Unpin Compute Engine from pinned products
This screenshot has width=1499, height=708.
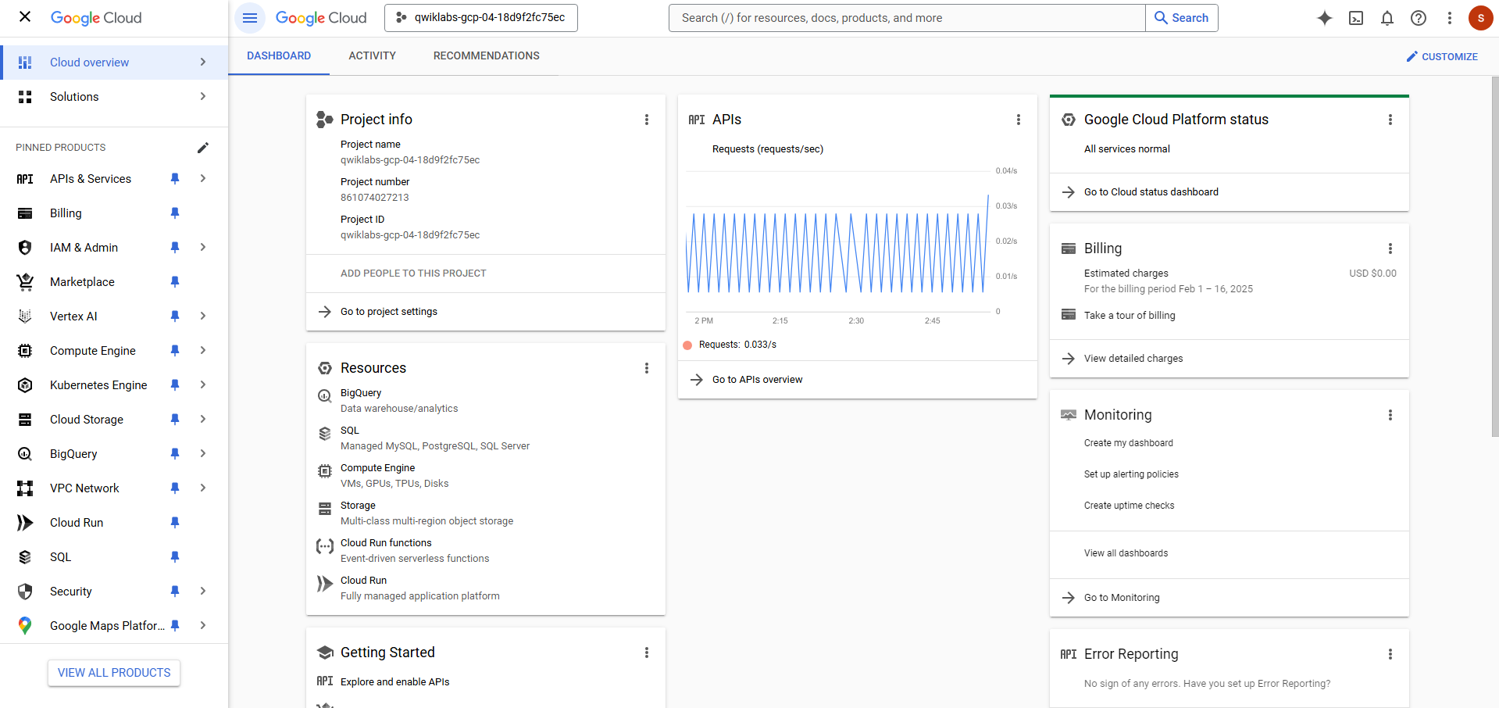175,351
